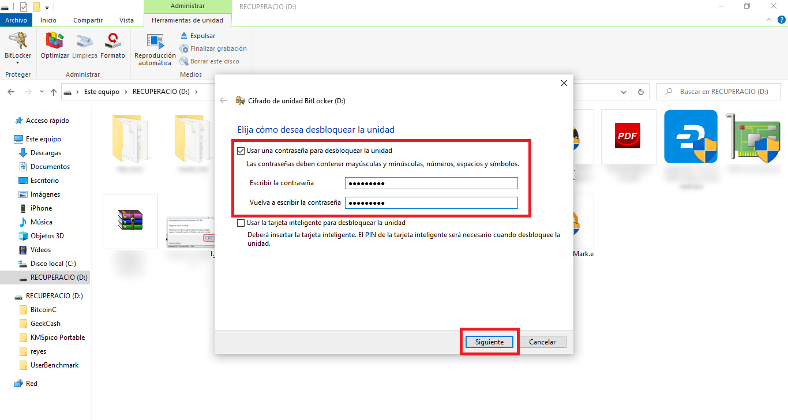
Task: Select the blue Dash shield installer icon
Action: pos(691,137)
